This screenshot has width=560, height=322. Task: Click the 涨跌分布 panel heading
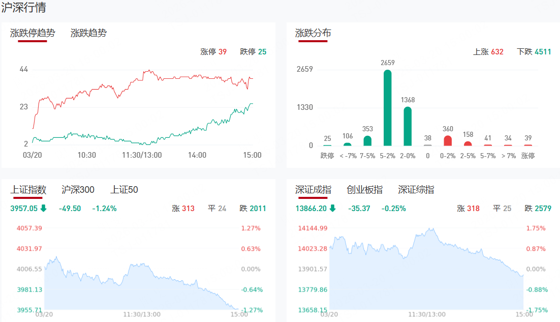313,34
